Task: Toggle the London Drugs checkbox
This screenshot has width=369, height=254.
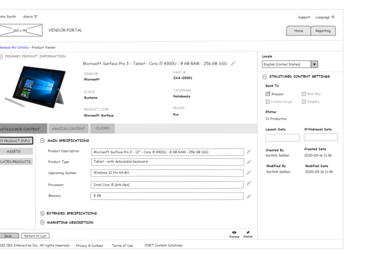Action: 268,102
